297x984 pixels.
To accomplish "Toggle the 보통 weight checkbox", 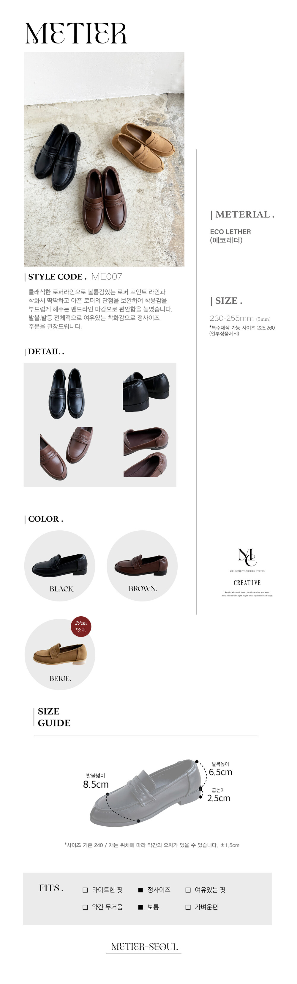I will [x=140, y=907].
